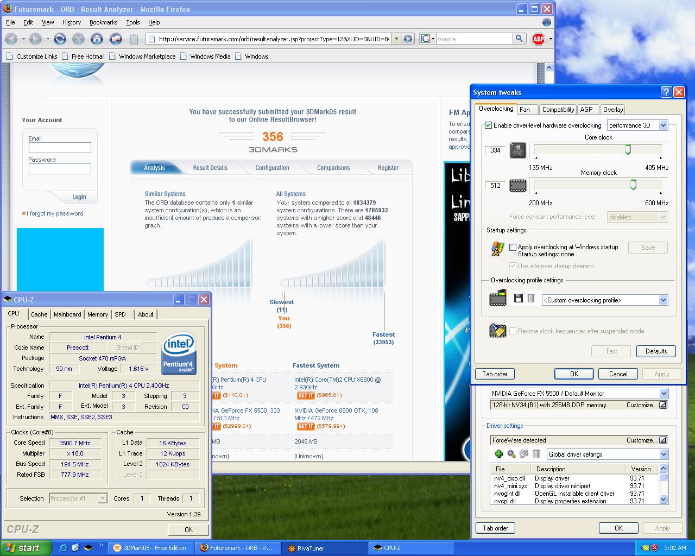Image resolution: width=695 pixels, height=556 pixels.
Task: Click Firefox Back navigation arrow
Action: 10,39
